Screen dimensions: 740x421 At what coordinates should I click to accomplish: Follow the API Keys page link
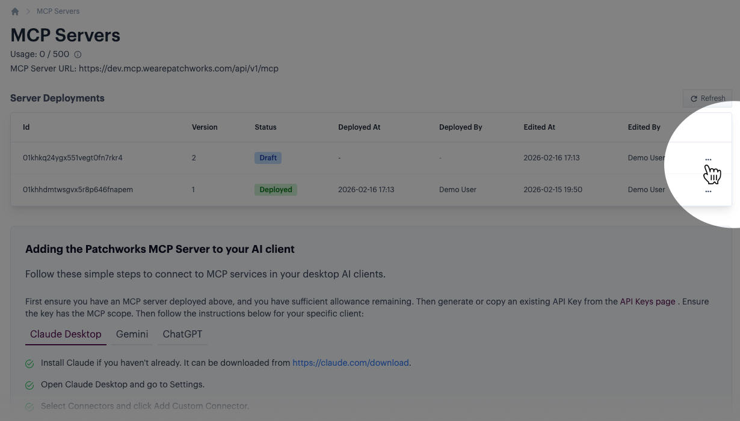pos(647,301)
